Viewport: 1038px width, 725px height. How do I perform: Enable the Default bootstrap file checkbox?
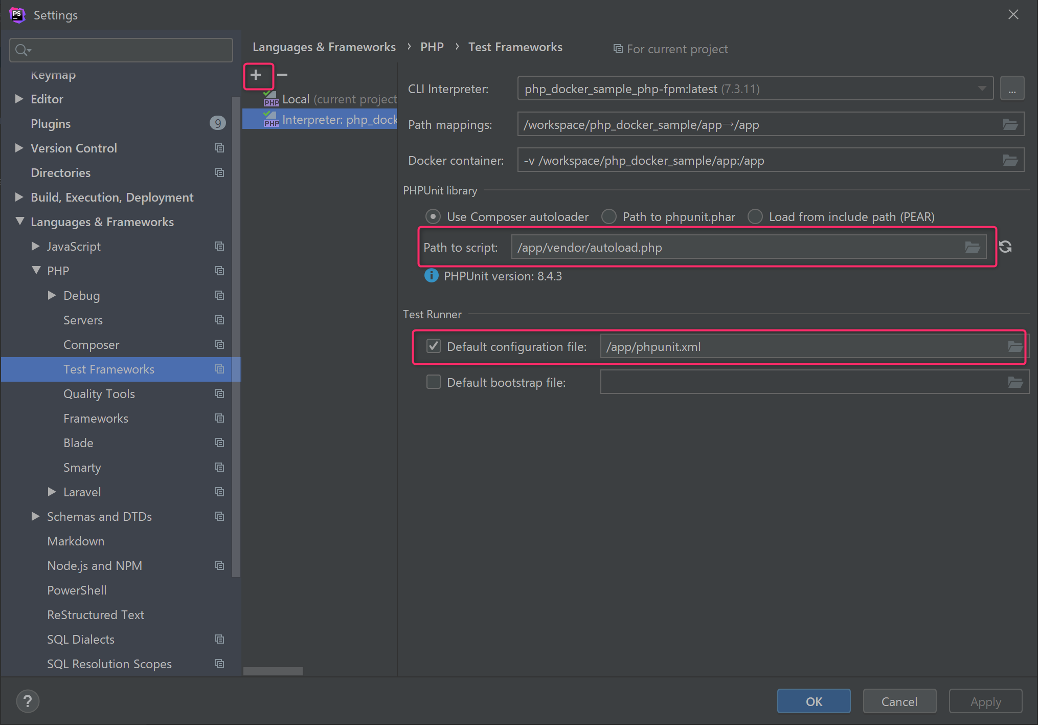pos(433,382)
